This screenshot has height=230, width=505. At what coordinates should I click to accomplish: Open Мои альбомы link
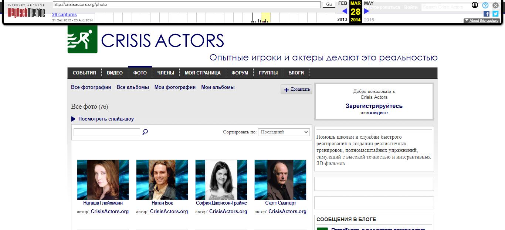point(218,87)
